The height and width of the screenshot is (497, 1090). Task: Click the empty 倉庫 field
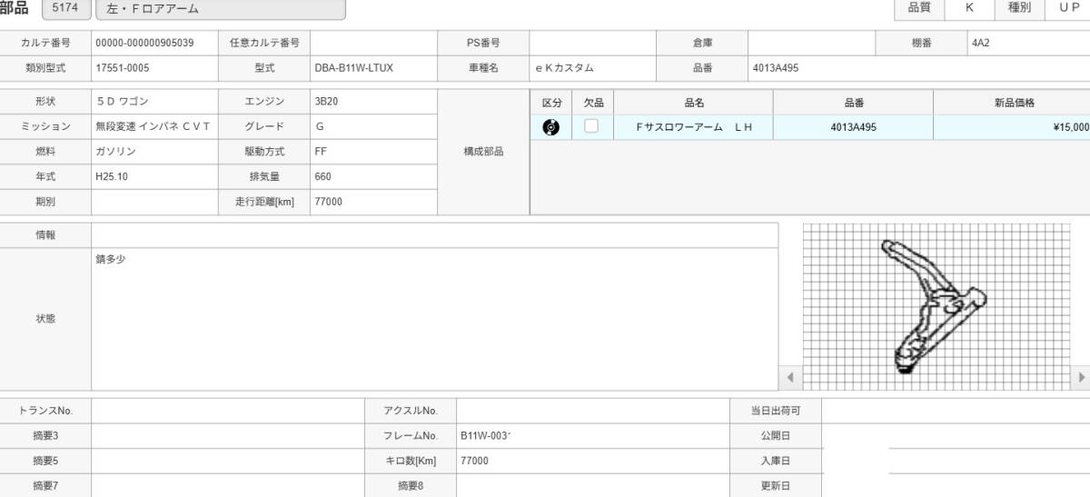[811, 43]
